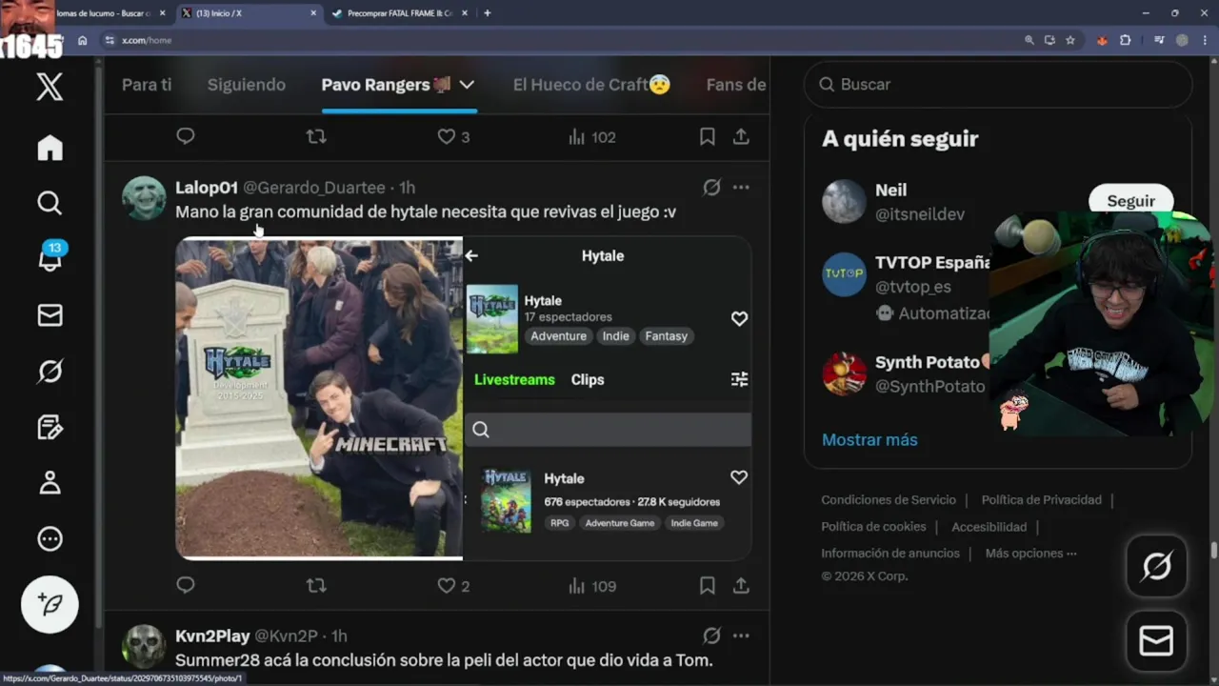The image size is (1219, 686).
Task: Switch to the Para ti tab
Action: pyautogui.click(x=147, y=85)
